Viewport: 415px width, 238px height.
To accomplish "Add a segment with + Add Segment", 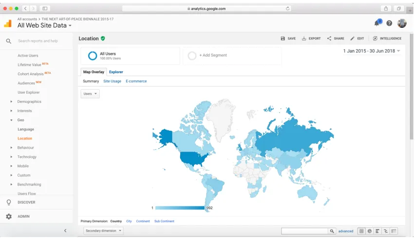I will pyautogui.click(x=232, y=56).
